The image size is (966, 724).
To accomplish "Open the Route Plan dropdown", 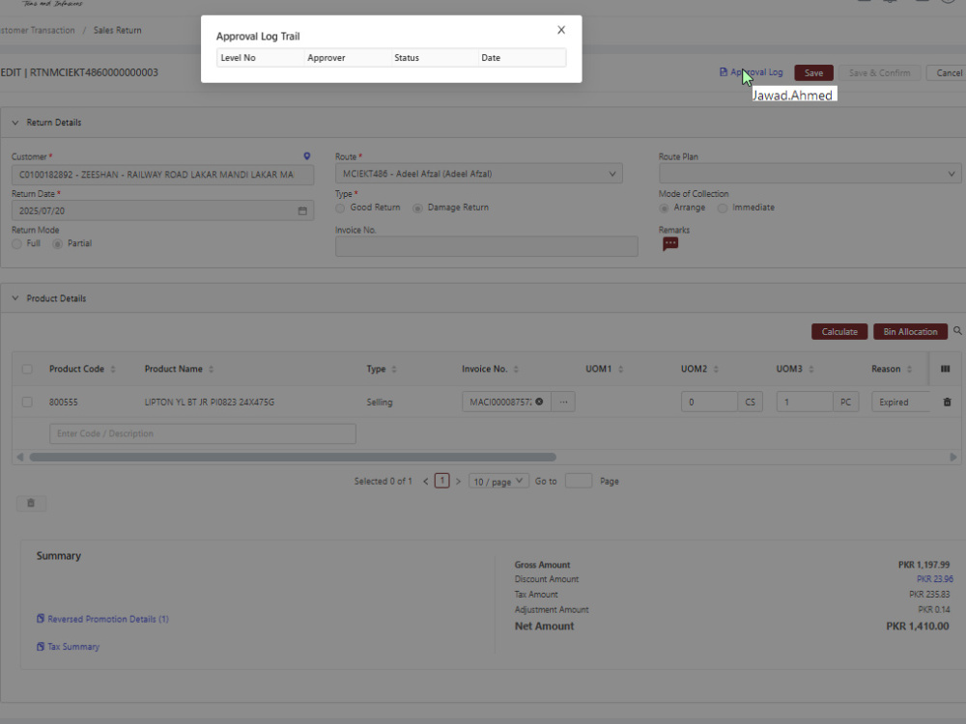I will (x=810, y=174).
